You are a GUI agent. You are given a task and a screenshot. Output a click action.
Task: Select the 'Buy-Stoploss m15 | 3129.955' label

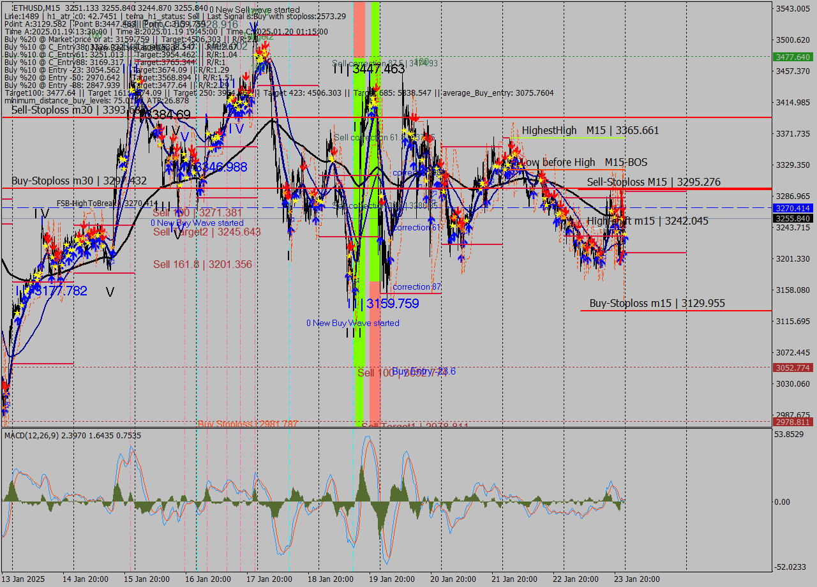657,303
